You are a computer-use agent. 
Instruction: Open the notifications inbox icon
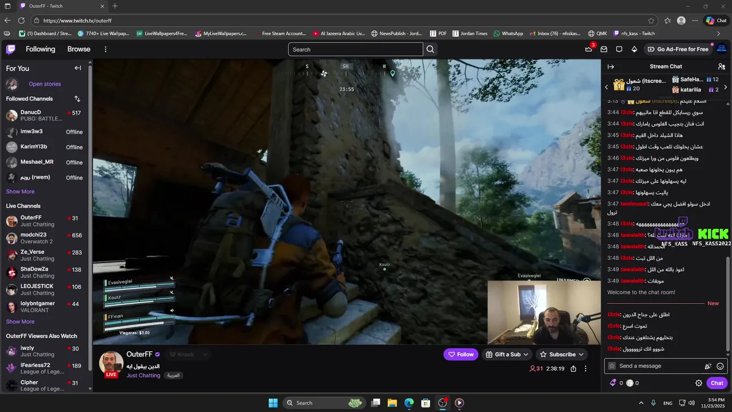[604, 49]
